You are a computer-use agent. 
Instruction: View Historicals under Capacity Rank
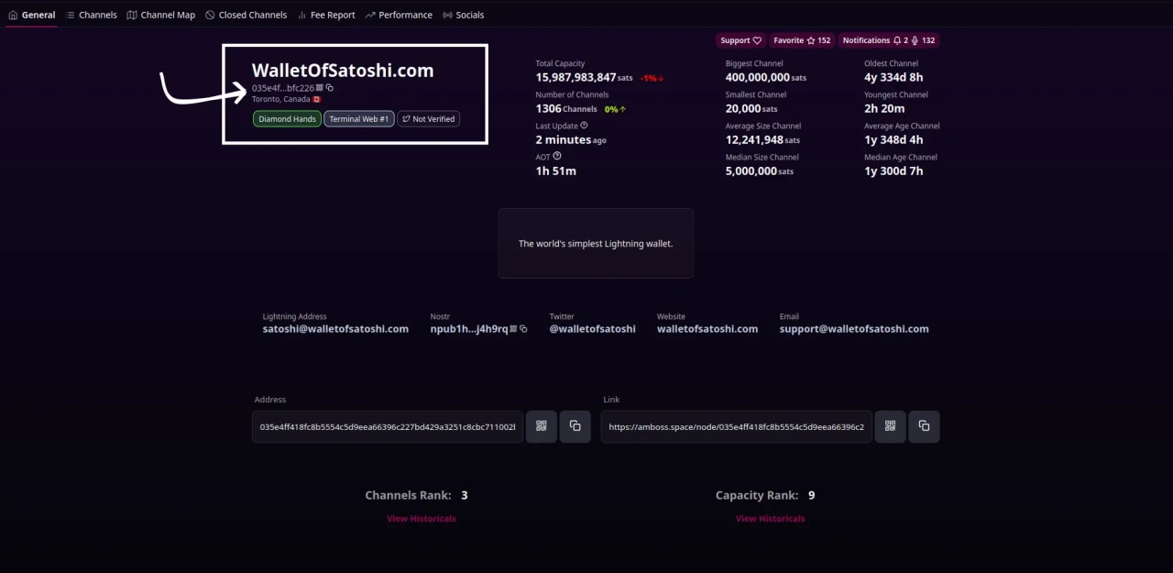coord(770,519)
